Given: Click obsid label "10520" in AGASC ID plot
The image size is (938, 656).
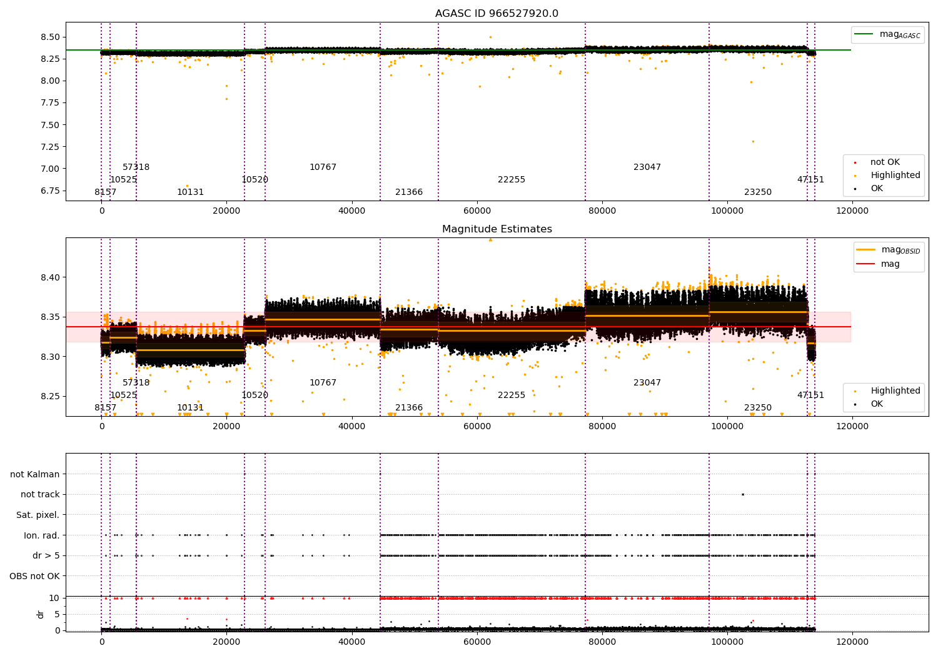Looking at the screenshot, I should click(255, 179).
